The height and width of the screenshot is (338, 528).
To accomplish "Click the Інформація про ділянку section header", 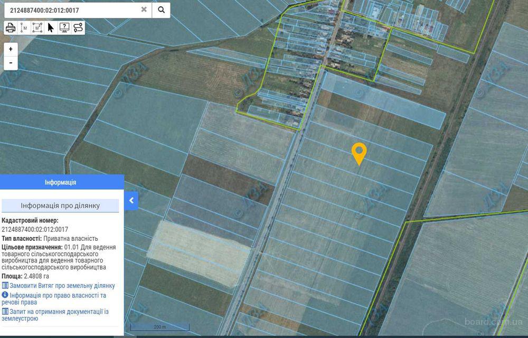I will point(60,205).
